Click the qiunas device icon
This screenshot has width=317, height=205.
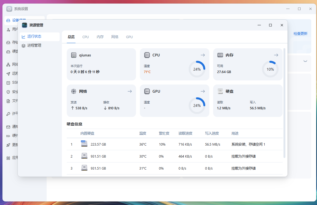(x=74, y=55)
